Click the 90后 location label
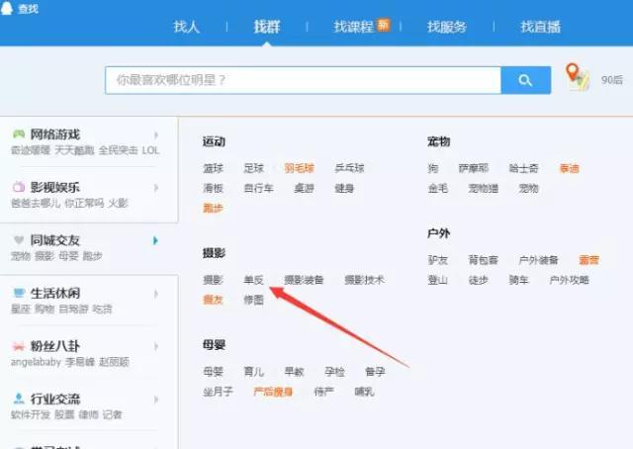This screenshot has width=633, height=449. (x=612, y=80)
